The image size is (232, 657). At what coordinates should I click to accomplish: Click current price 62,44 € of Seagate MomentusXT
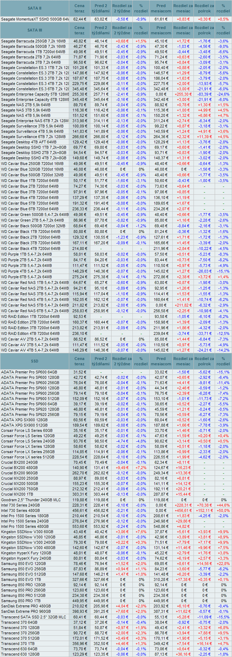click(x=79, y=19)
